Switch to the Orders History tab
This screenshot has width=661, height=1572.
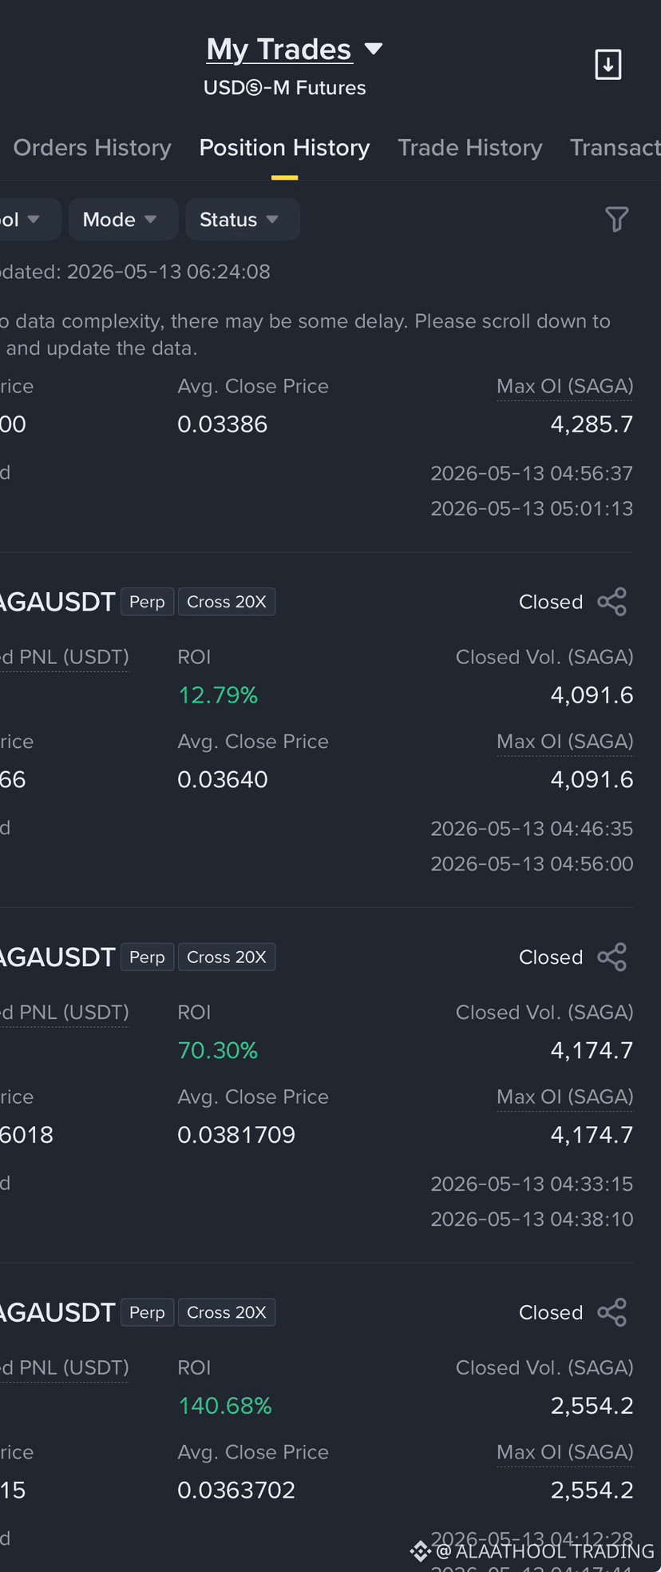(92, 148)
